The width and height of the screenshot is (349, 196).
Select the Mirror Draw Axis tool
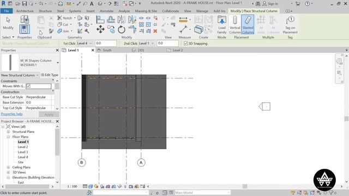132,20
